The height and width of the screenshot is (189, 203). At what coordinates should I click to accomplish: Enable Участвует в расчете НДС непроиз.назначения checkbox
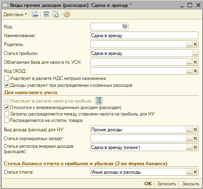coord(6,78)
